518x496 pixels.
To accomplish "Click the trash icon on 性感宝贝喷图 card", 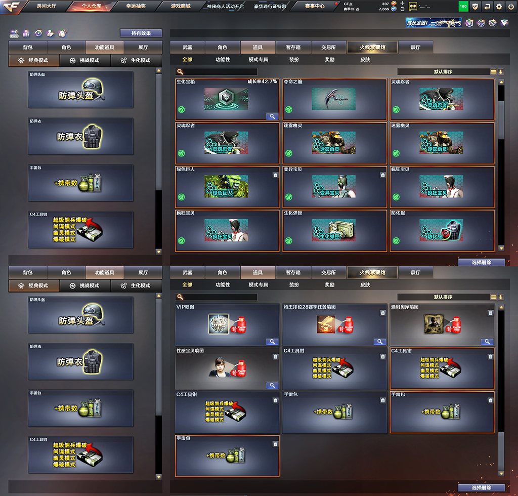I will point(275,356).
